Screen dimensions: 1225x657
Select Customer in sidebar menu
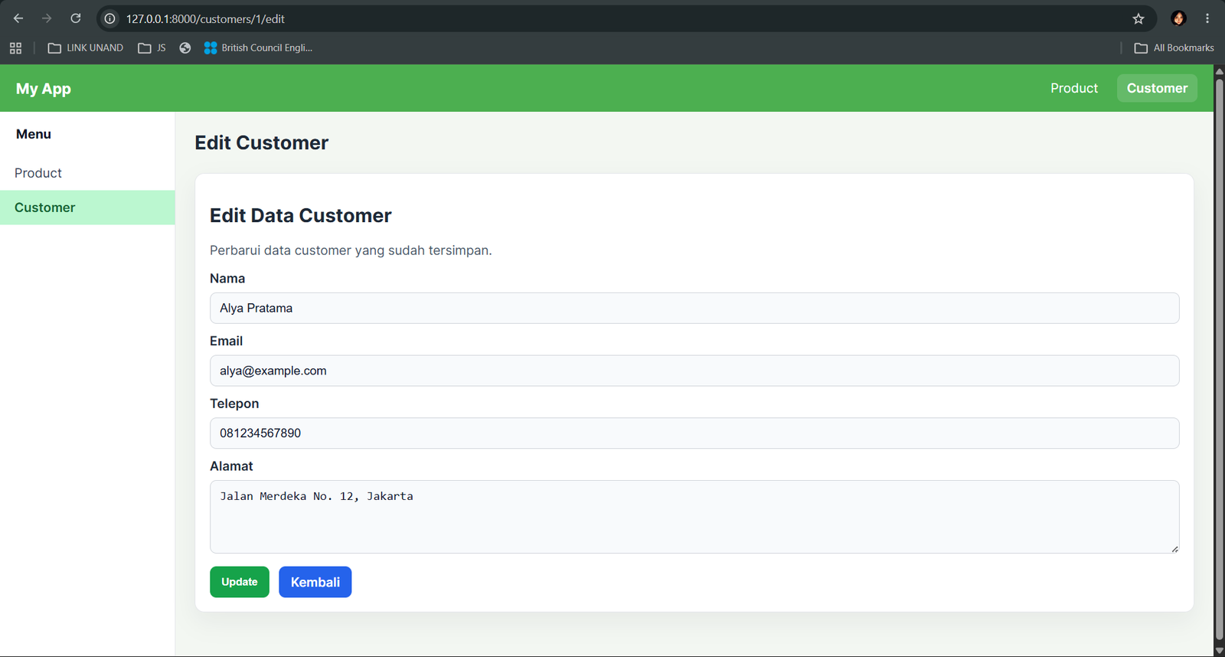tap(87, 208)
